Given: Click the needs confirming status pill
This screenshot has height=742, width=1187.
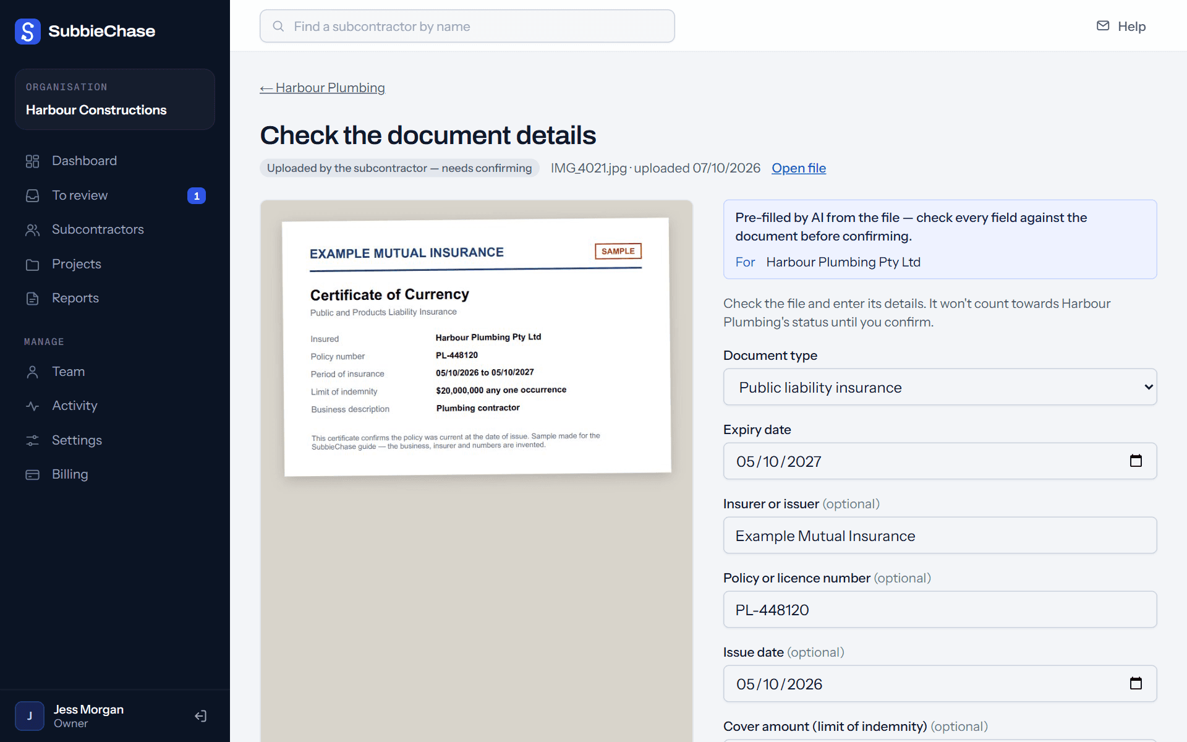Looking at the screenshot, I should (399, 168).
